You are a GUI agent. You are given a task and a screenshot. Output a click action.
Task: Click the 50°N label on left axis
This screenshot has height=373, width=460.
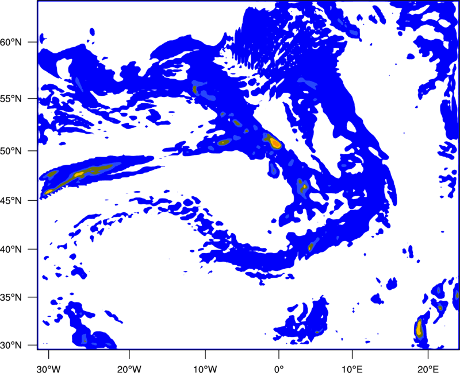(11, 151)
